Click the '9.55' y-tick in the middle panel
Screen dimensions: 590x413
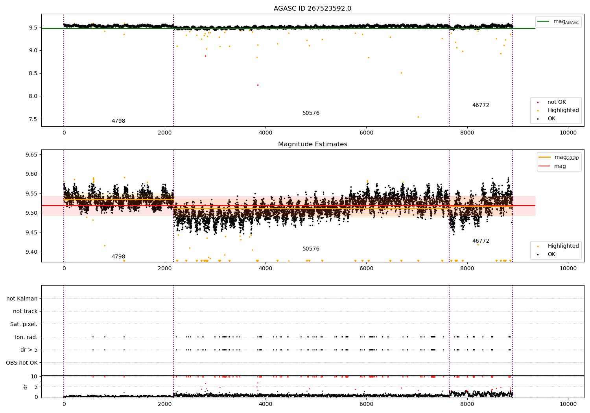pyautogui.click(x=31, y=194)
